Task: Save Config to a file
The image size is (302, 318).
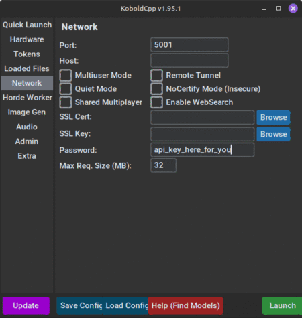Action: (x=80, y=305)
